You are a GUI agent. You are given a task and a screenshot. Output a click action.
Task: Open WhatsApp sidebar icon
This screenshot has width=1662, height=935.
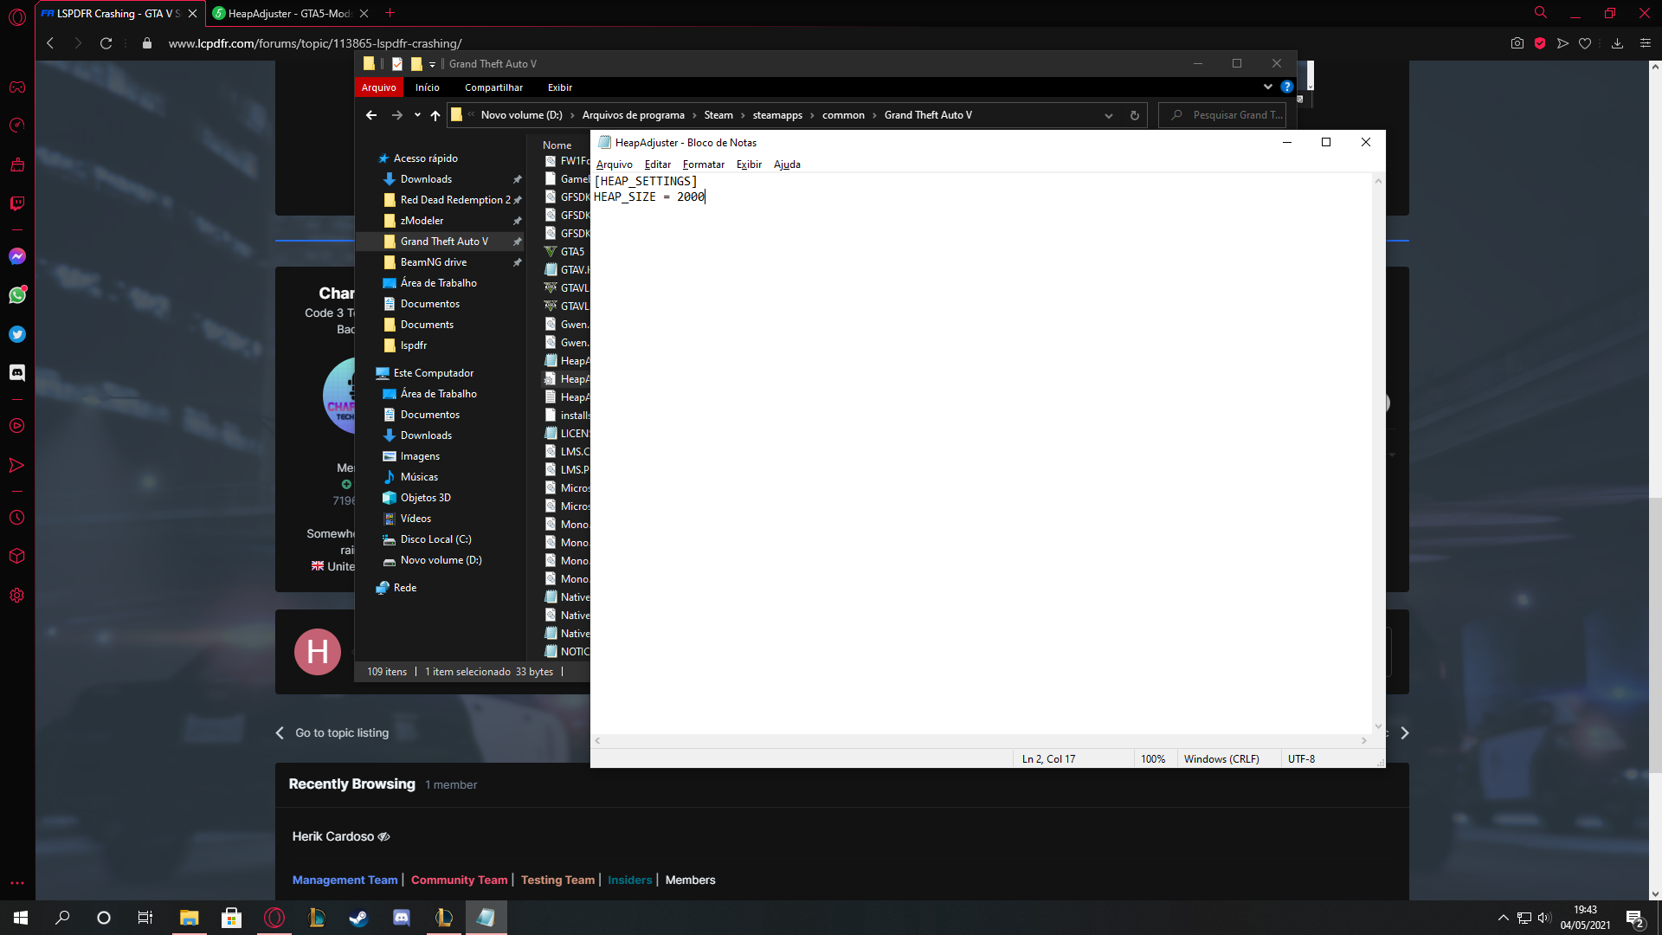point(17,295)
